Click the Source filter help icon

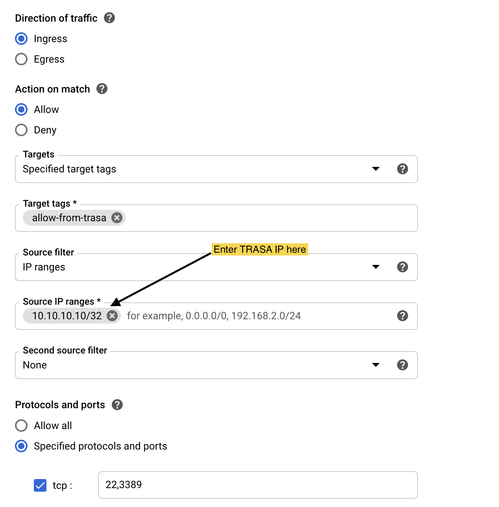coord(402,267)
